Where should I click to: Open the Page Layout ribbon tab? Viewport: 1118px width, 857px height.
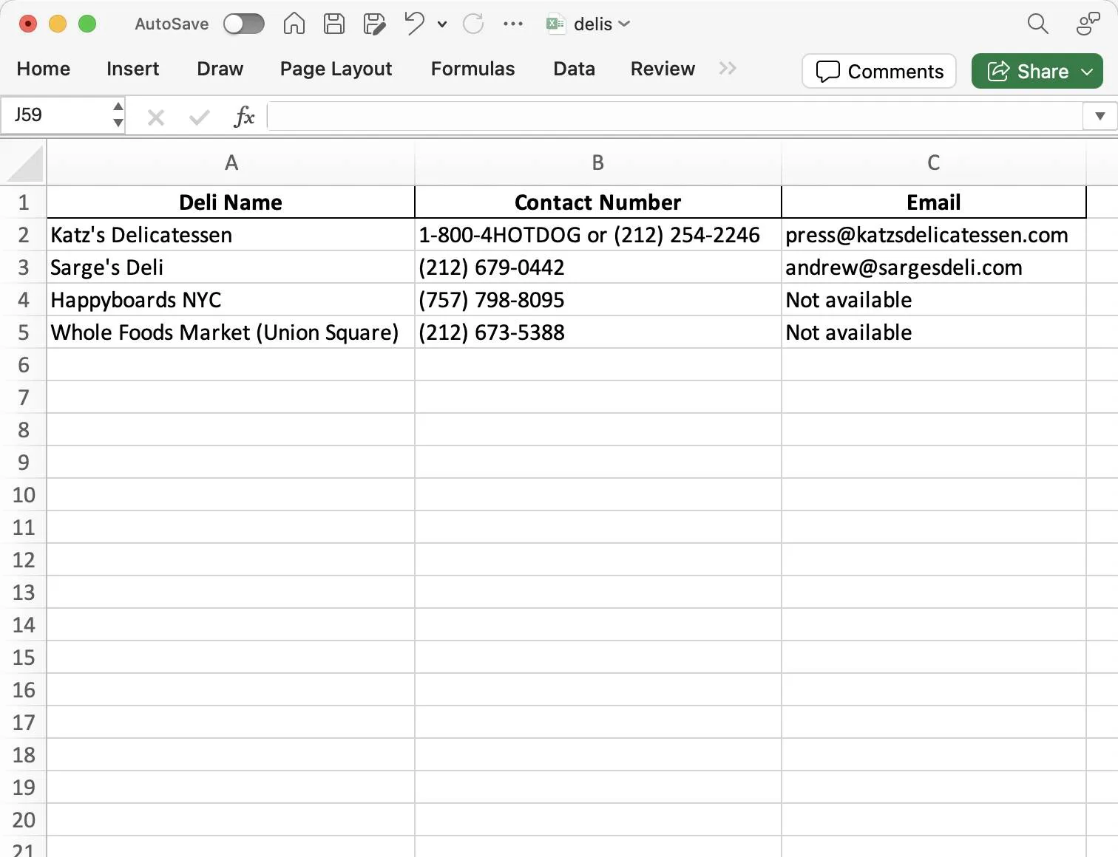[336, 69]
